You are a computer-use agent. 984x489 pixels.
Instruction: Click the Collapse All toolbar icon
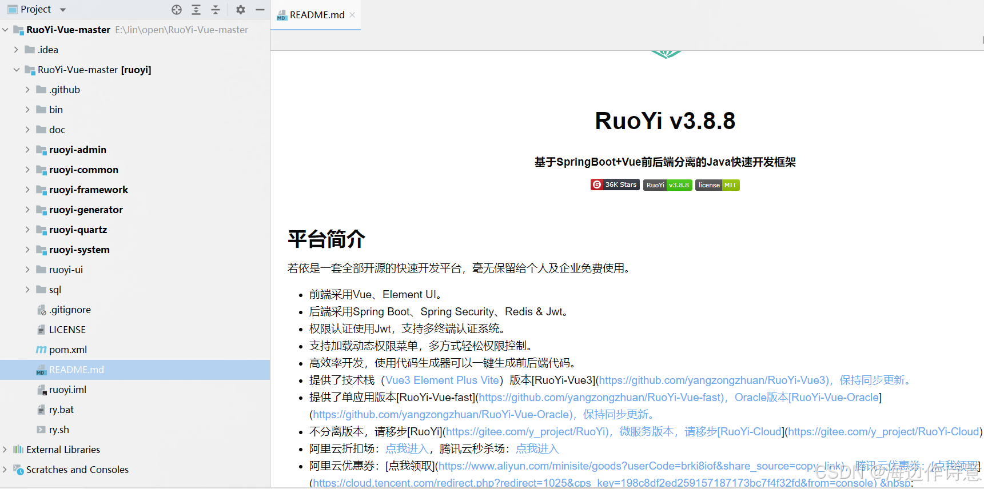pos(216,10)
